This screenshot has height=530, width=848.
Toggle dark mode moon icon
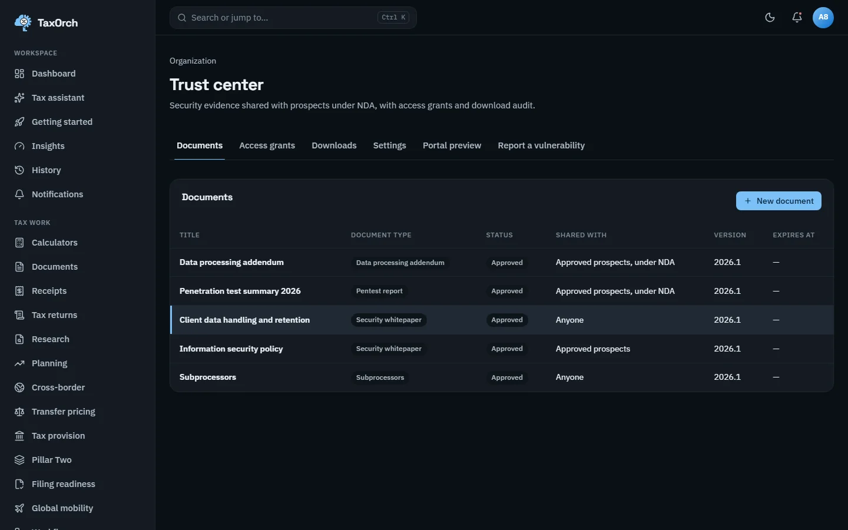pyautogui.click(x=770, y=18)
